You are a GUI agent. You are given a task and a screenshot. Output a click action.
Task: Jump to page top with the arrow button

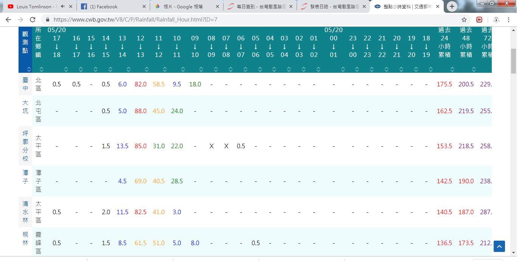[x=499, y=247]
